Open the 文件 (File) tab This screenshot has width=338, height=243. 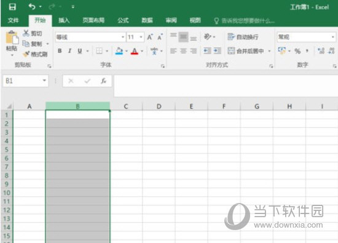(x=14, y=20)
